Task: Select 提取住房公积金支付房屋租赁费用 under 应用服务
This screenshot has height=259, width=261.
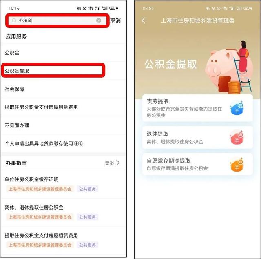Action: 63,107
